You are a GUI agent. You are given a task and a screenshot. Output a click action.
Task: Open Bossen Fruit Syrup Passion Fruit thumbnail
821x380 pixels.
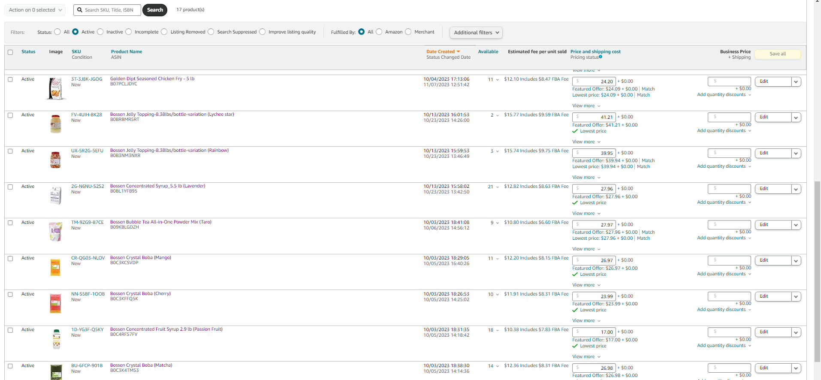[56, 339]
